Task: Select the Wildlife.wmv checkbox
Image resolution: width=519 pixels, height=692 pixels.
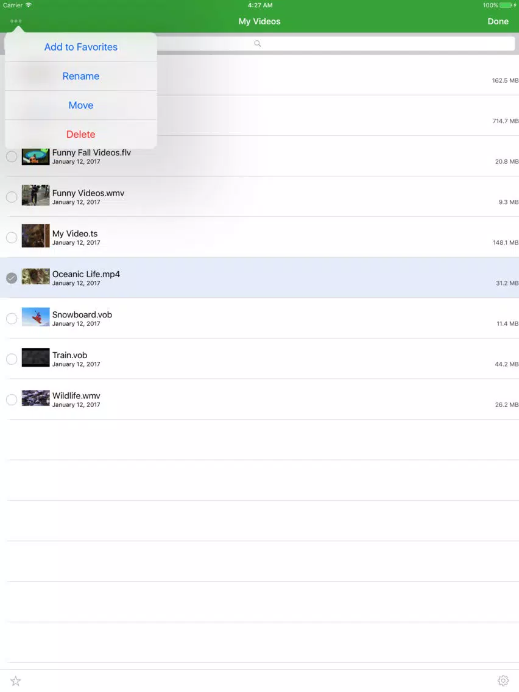Action: 12,400
